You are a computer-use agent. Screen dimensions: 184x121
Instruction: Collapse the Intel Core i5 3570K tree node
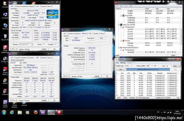pyautogui.click(x=119, y=25)
